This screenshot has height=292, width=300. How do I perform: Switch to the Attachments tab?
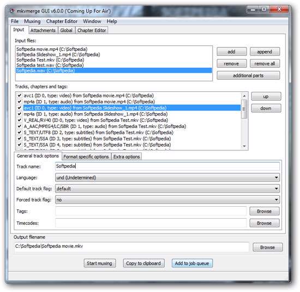pyautogui.click(x=43, y=30)
